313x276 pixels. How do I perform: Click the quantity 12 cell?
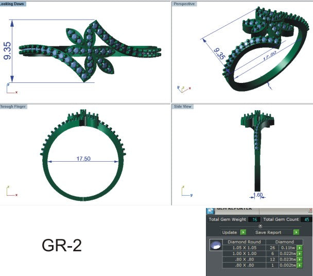(272, 260)
